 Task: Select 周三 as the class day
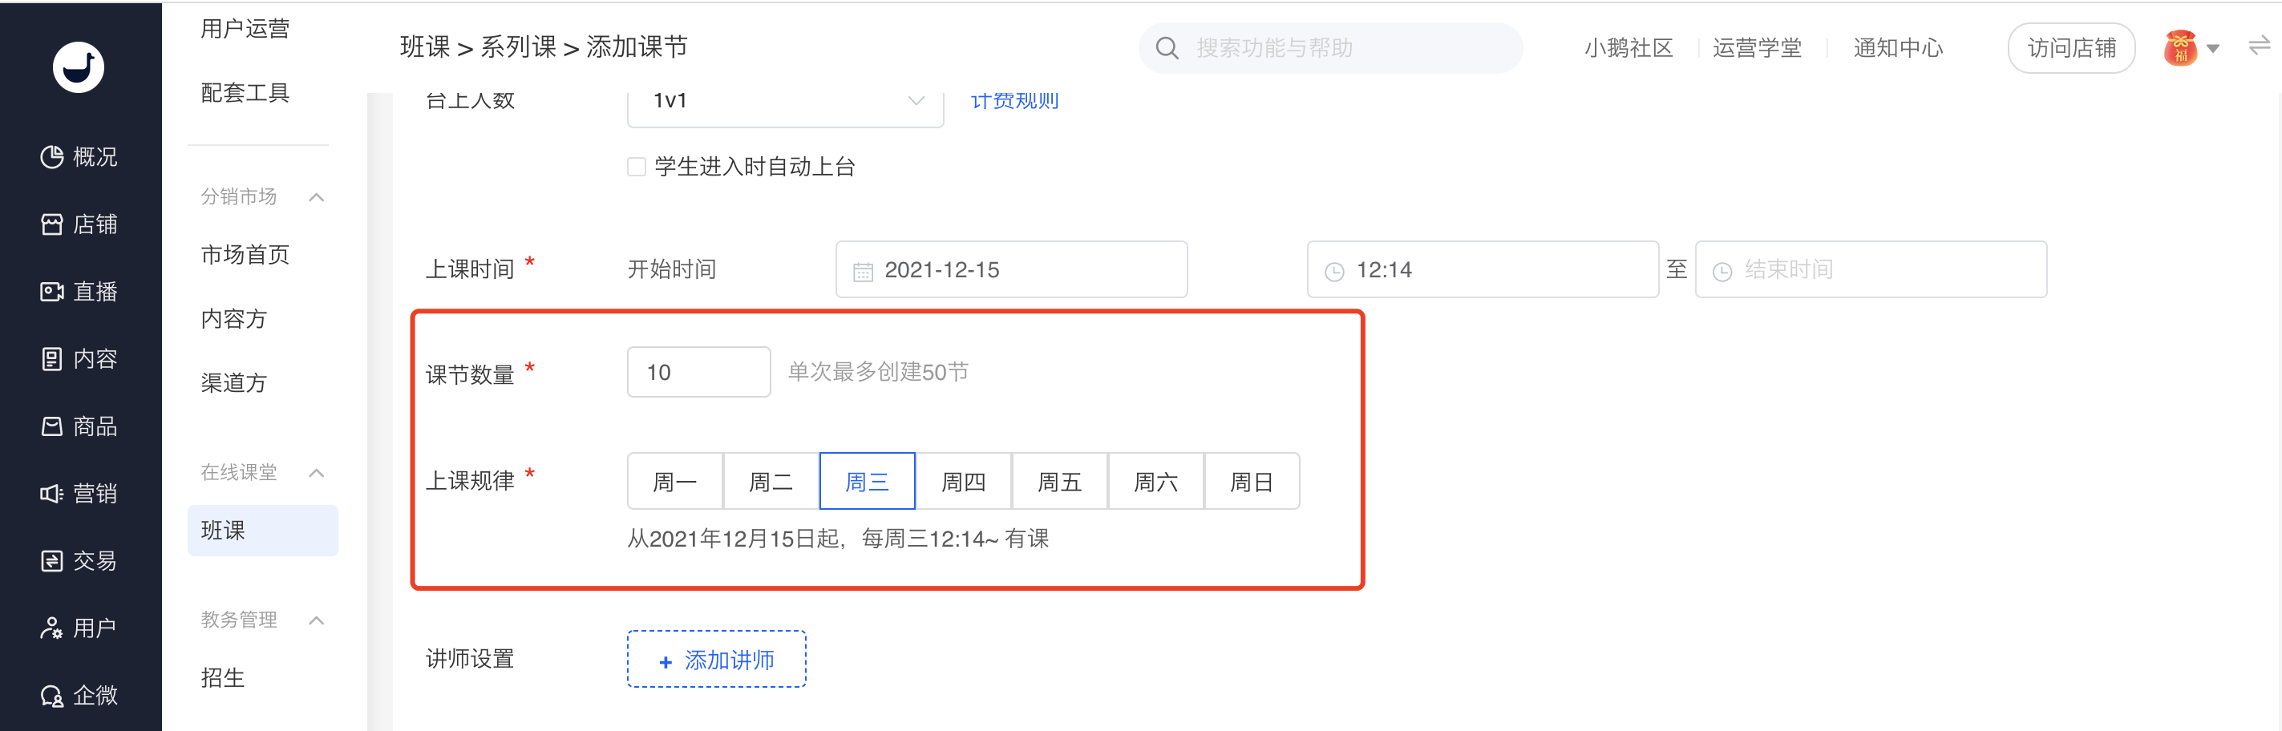point(867,481)
